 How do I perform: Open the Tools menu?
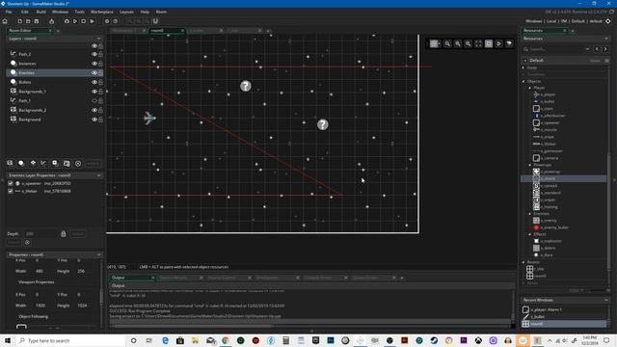coord(79,12)
